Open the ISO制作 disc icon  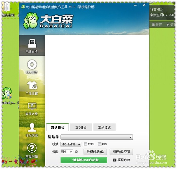pos(32,65)
